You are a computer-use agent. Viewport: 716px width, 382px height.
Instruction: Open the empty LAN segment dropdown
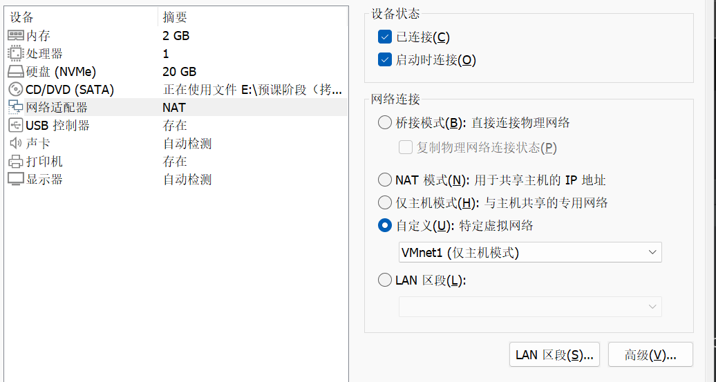coord(530,307)
